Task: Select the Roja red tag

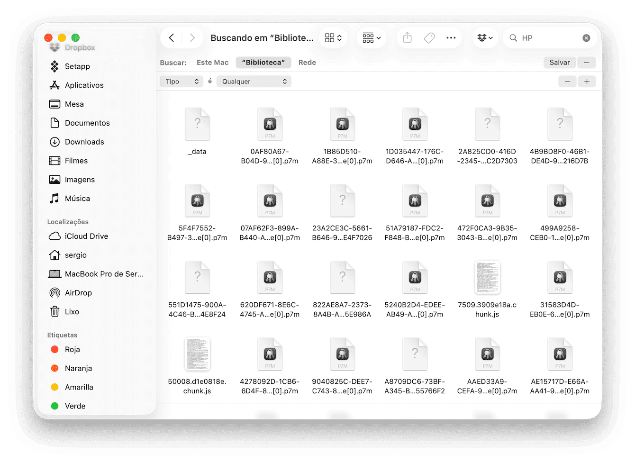Action: point(72,350)
